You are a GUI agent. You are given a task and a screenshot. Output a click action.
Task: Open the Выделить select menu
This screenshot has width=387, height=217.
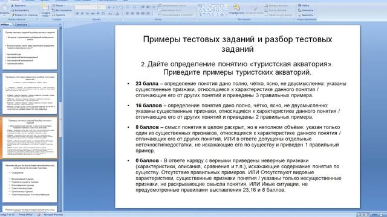click(307, 15)
